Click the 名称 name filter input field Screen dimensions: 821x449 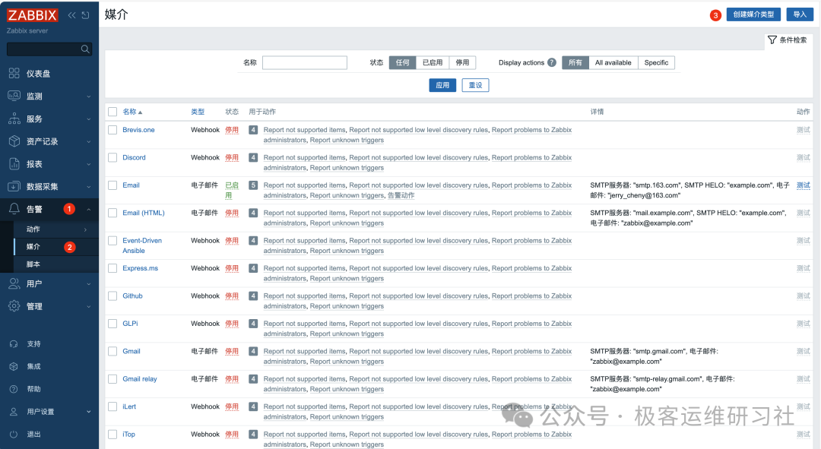(304, 63)
